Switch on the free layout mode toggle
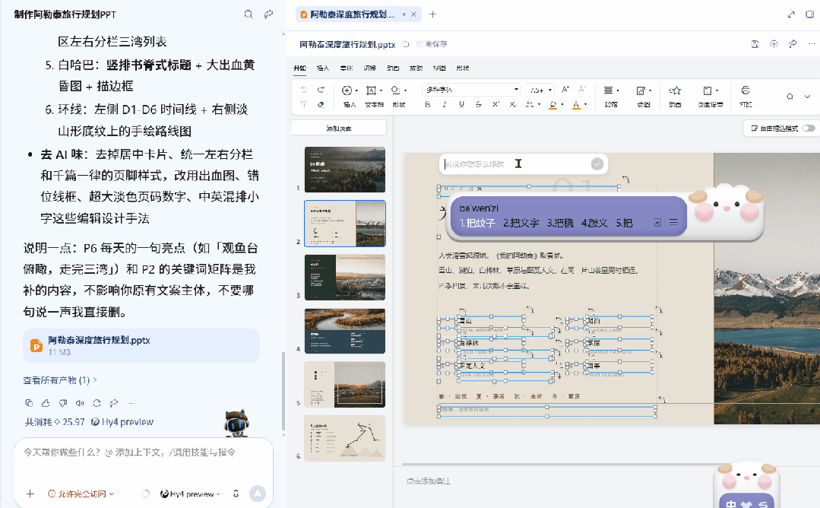 click(x=809, y=129)
